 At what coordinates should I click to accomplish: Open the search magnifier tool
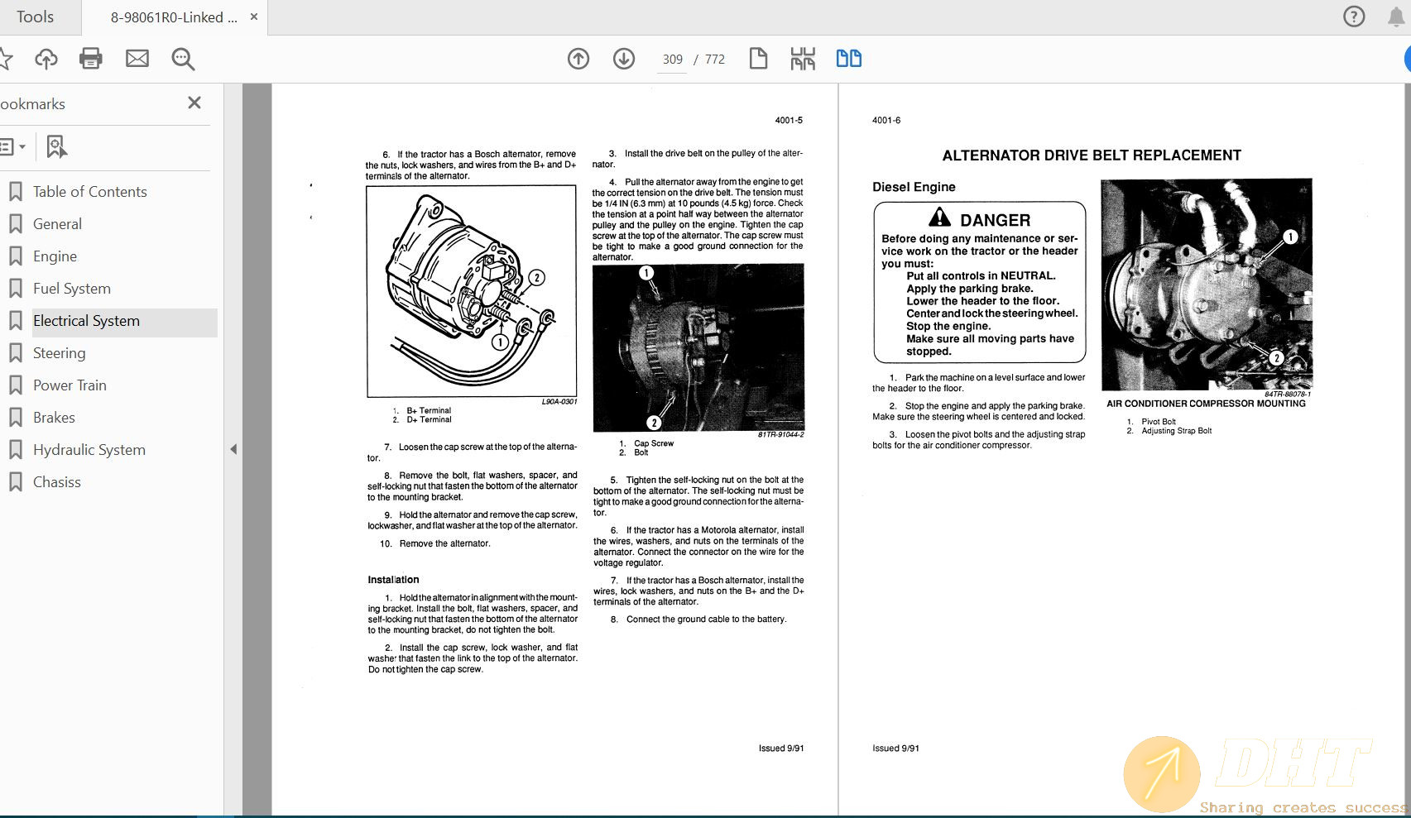(183, 59)
